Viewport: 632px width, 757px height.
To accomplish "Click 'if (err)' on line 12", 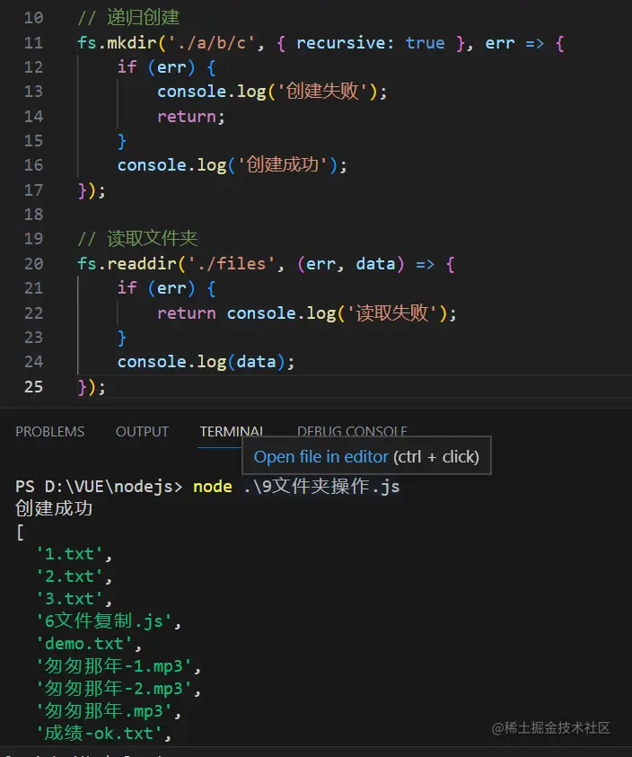I will 156,67.
